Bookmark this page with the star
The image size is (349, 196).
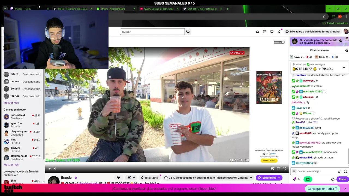[324, 17]
